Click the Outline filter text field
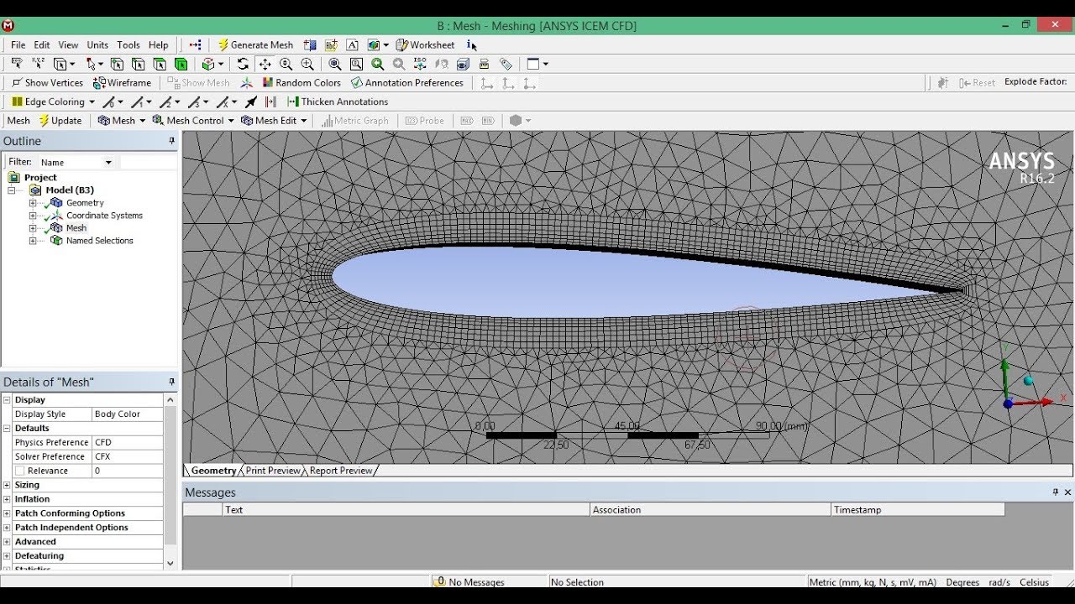 (148, 162)
